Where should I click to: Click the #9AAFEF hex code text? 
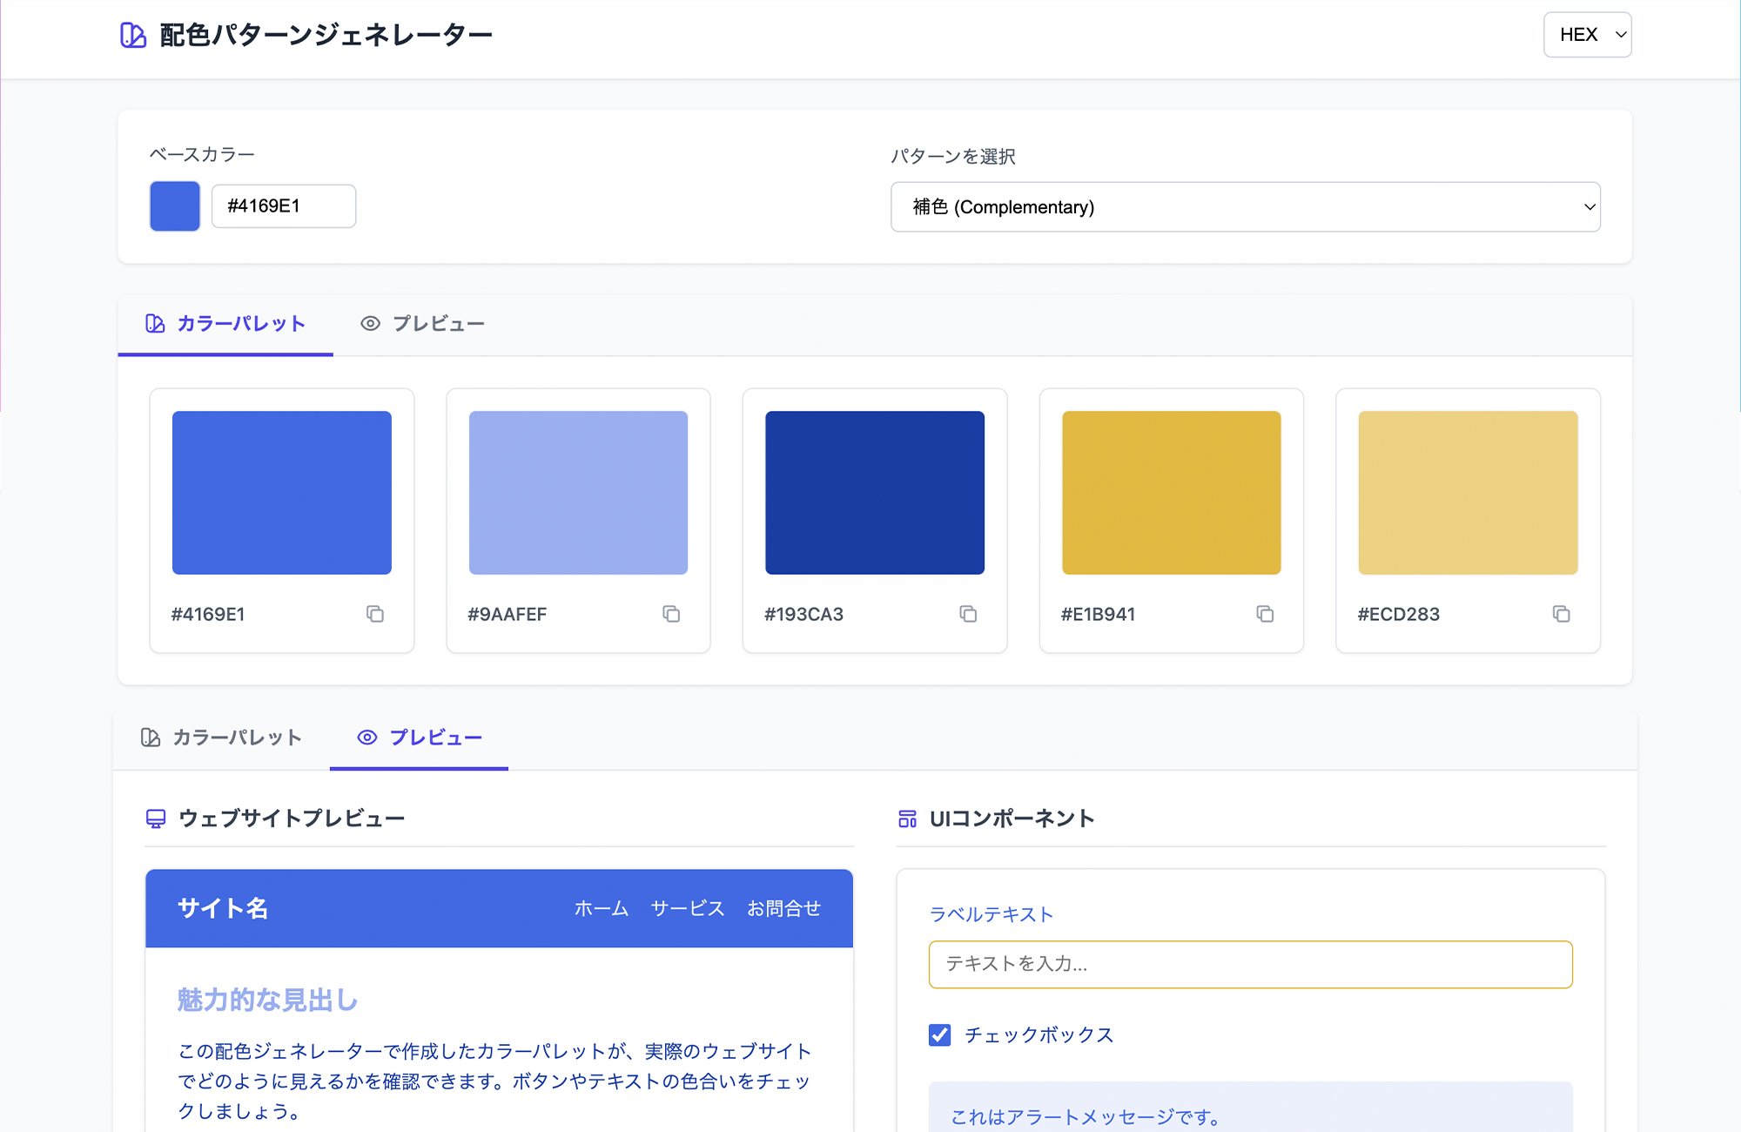click(x=507, y=614)
